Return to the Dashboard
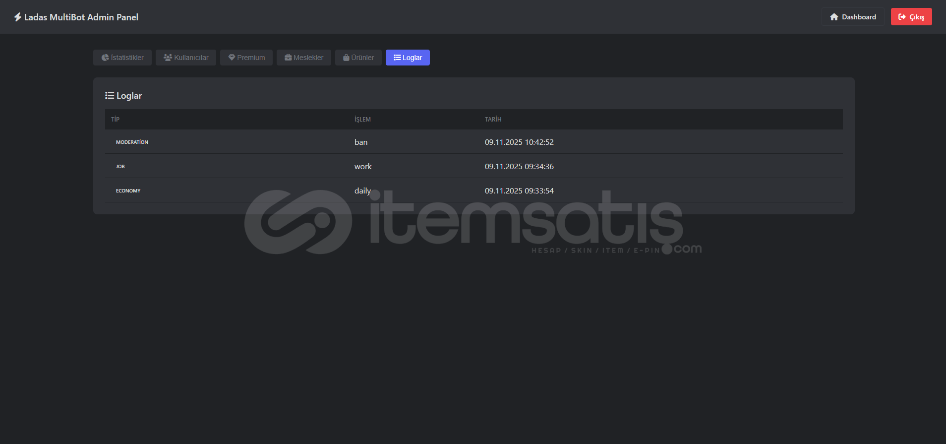946x444 pixels. pos(853,17)
